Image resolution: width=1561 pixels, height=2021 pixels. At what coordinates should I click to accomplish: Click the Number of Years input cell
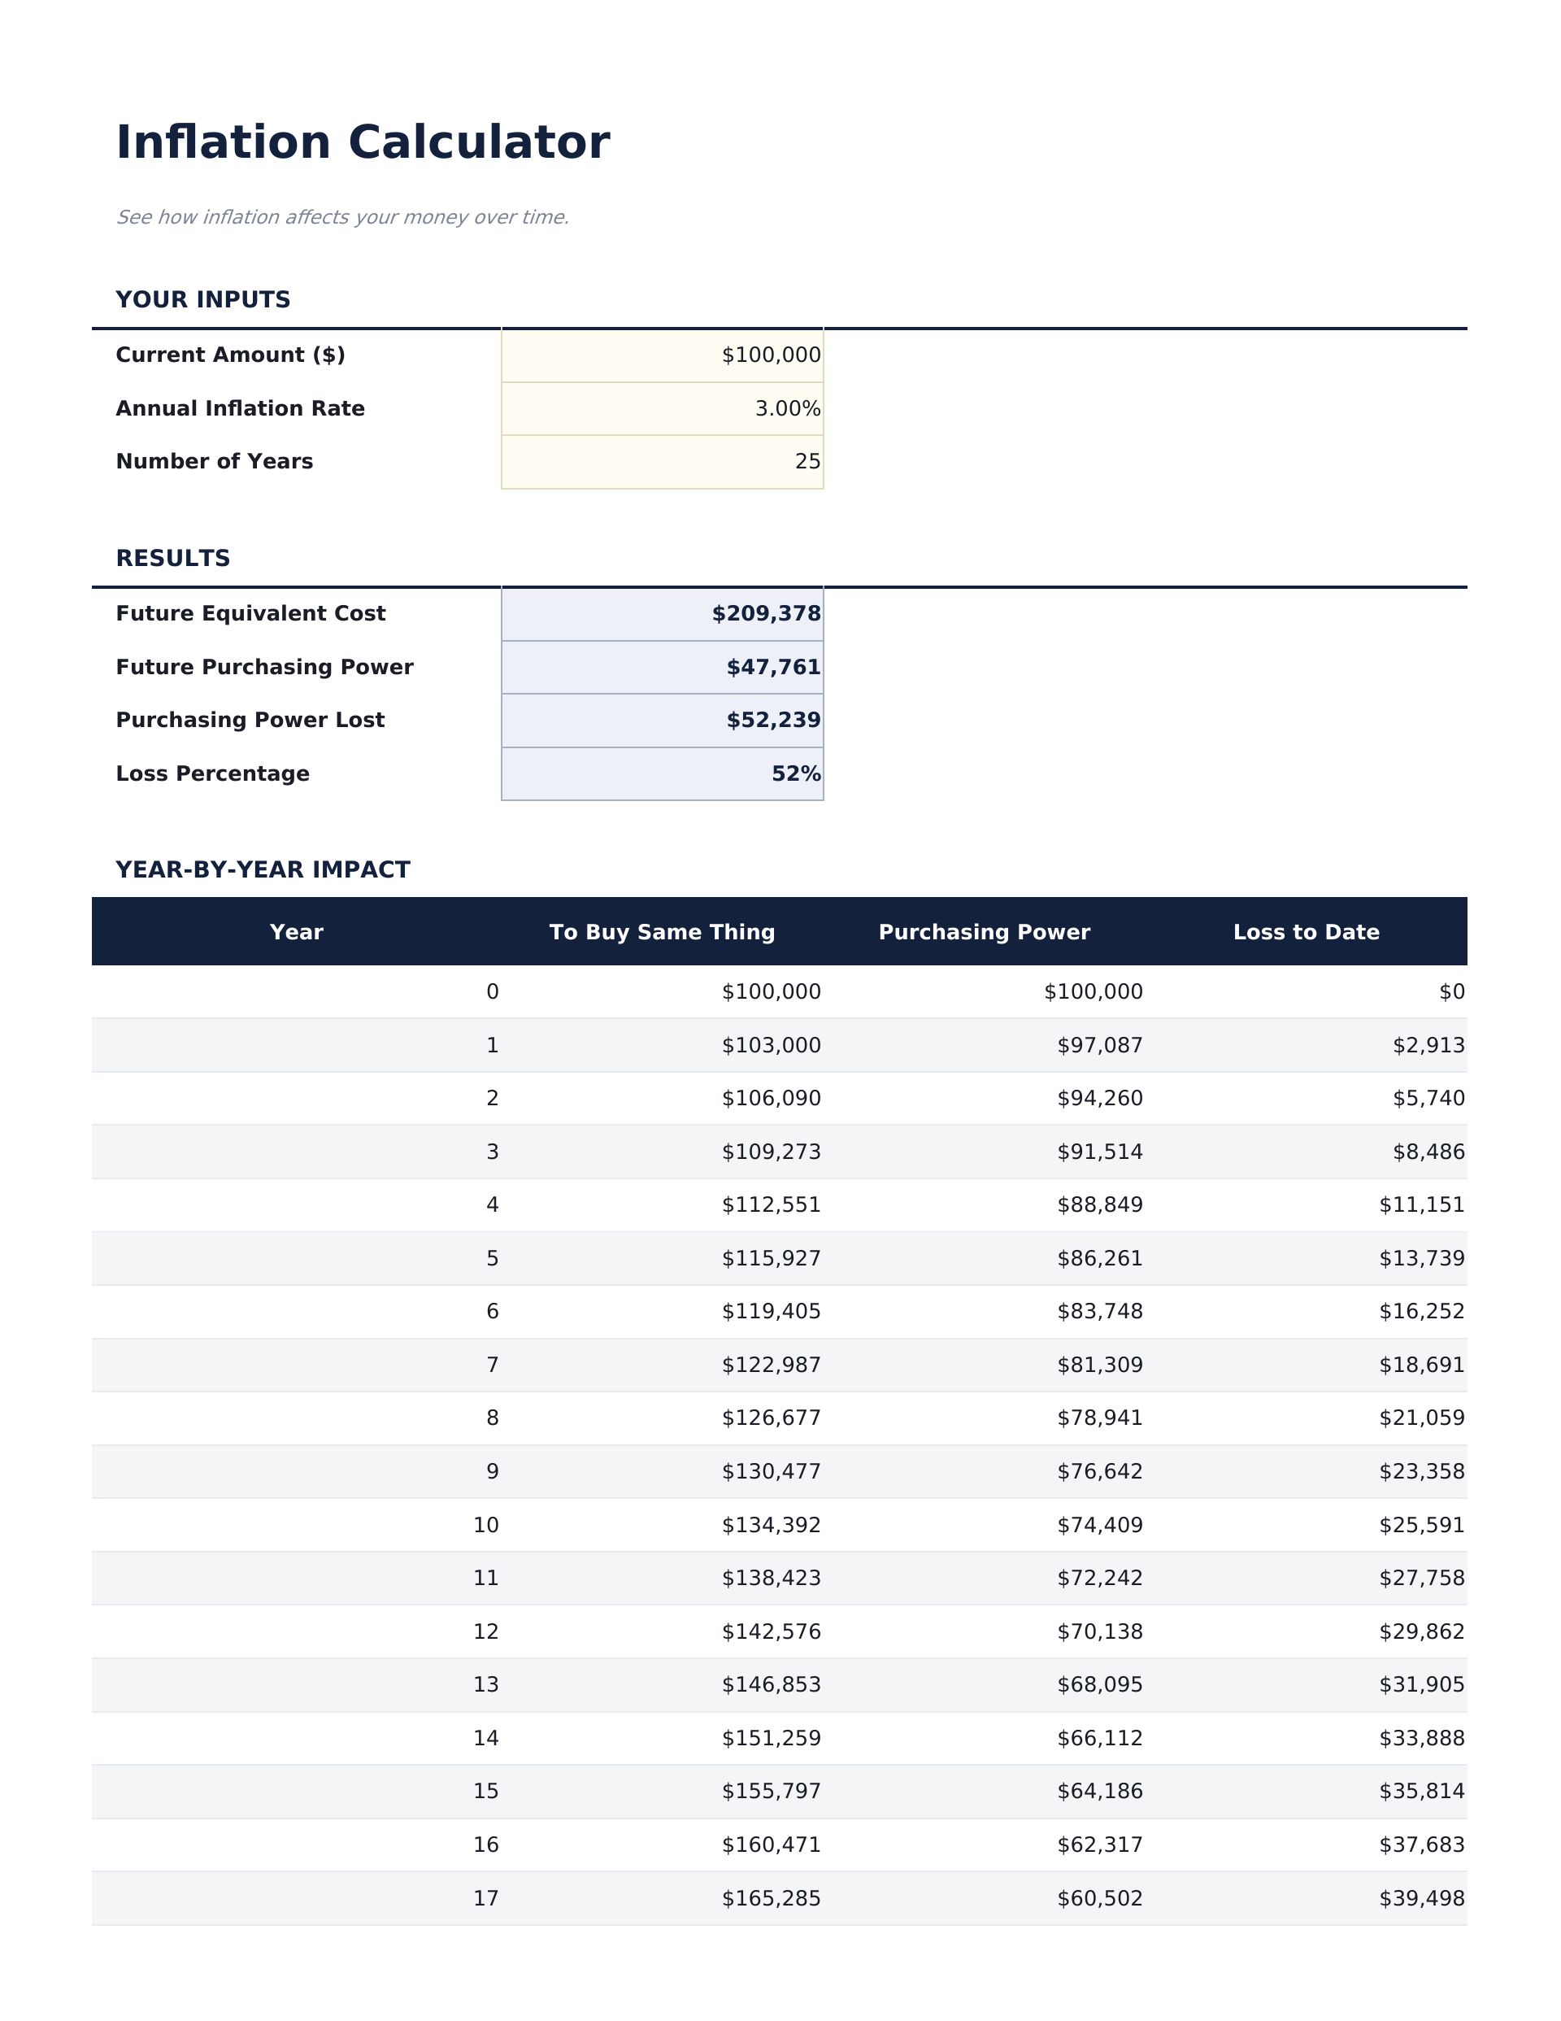tap(662, 462)
